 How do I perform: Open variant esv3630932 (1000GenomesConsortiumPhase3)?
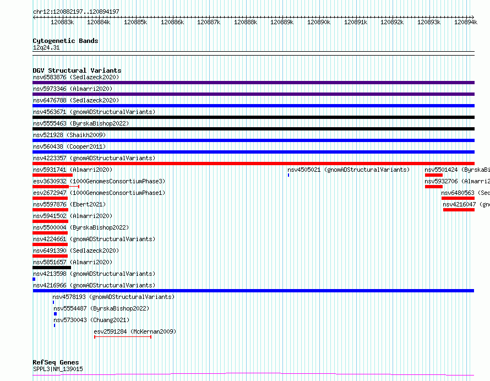[x=99, y=181]
